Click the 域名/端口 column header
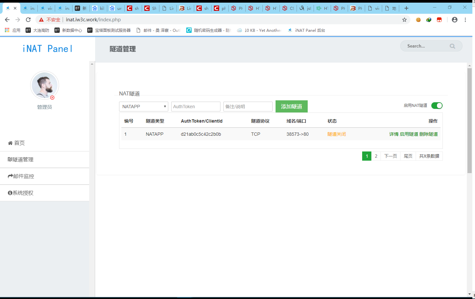This screenshot has width=475, height=299. coord(296,121)
